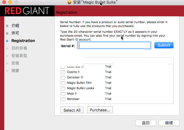
Task: Click the installer package icon in title bar
Action: 69,2
